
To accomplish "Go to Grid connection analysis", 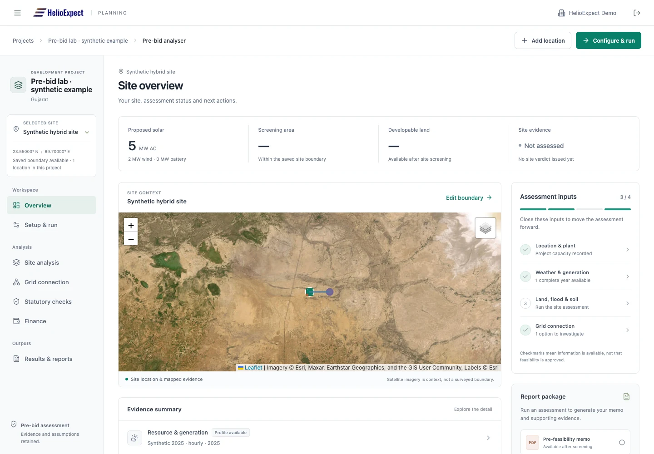I will coord(51,282).
